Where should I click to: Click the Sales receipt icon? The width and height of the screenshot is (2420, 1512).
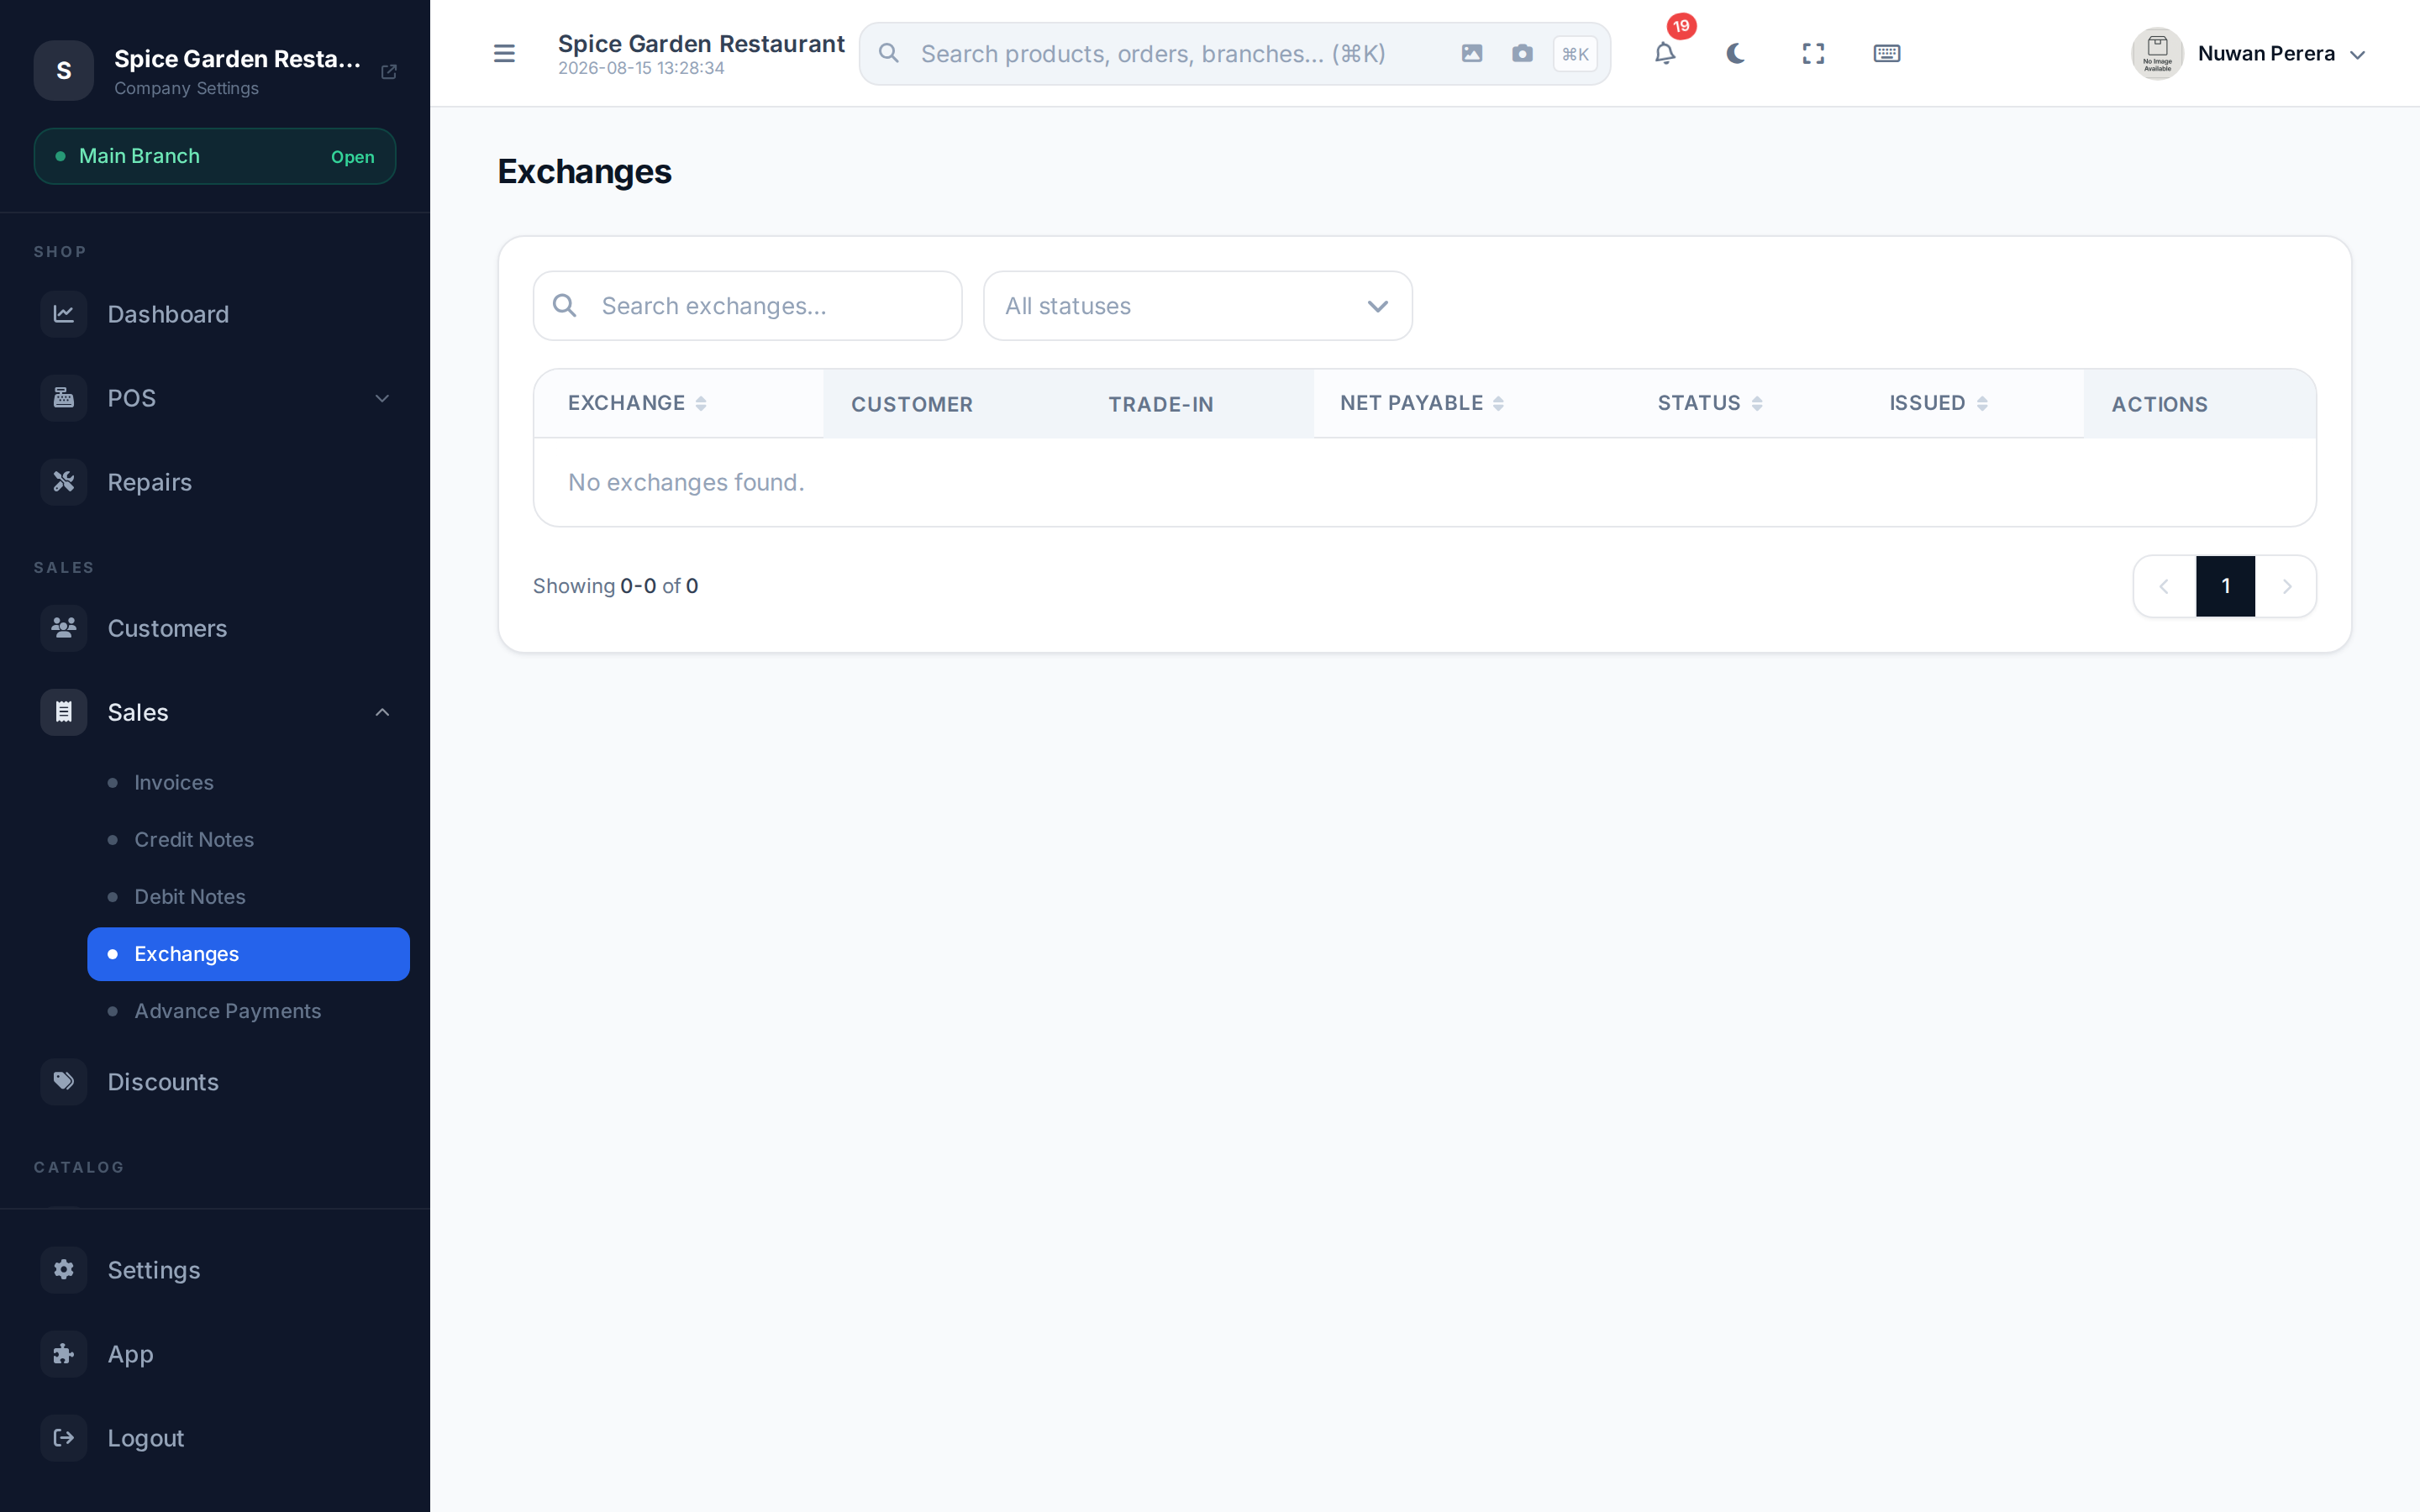point(64,712)
